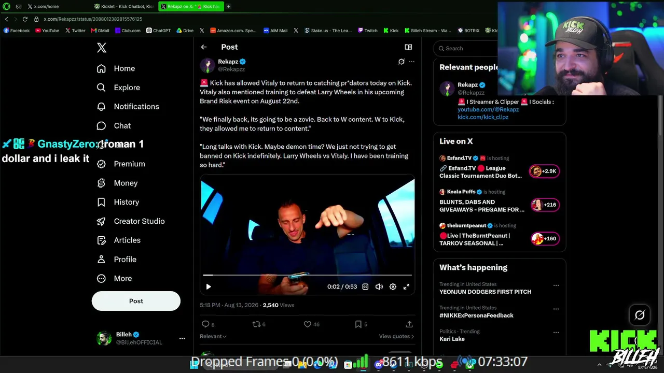Show hidden system tray icons
Image resolution: width=664 pixels, height=373 pixels.
(599, 364)
